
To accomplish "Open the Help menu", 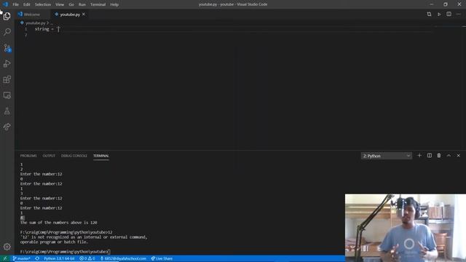I will coord(114,4).
